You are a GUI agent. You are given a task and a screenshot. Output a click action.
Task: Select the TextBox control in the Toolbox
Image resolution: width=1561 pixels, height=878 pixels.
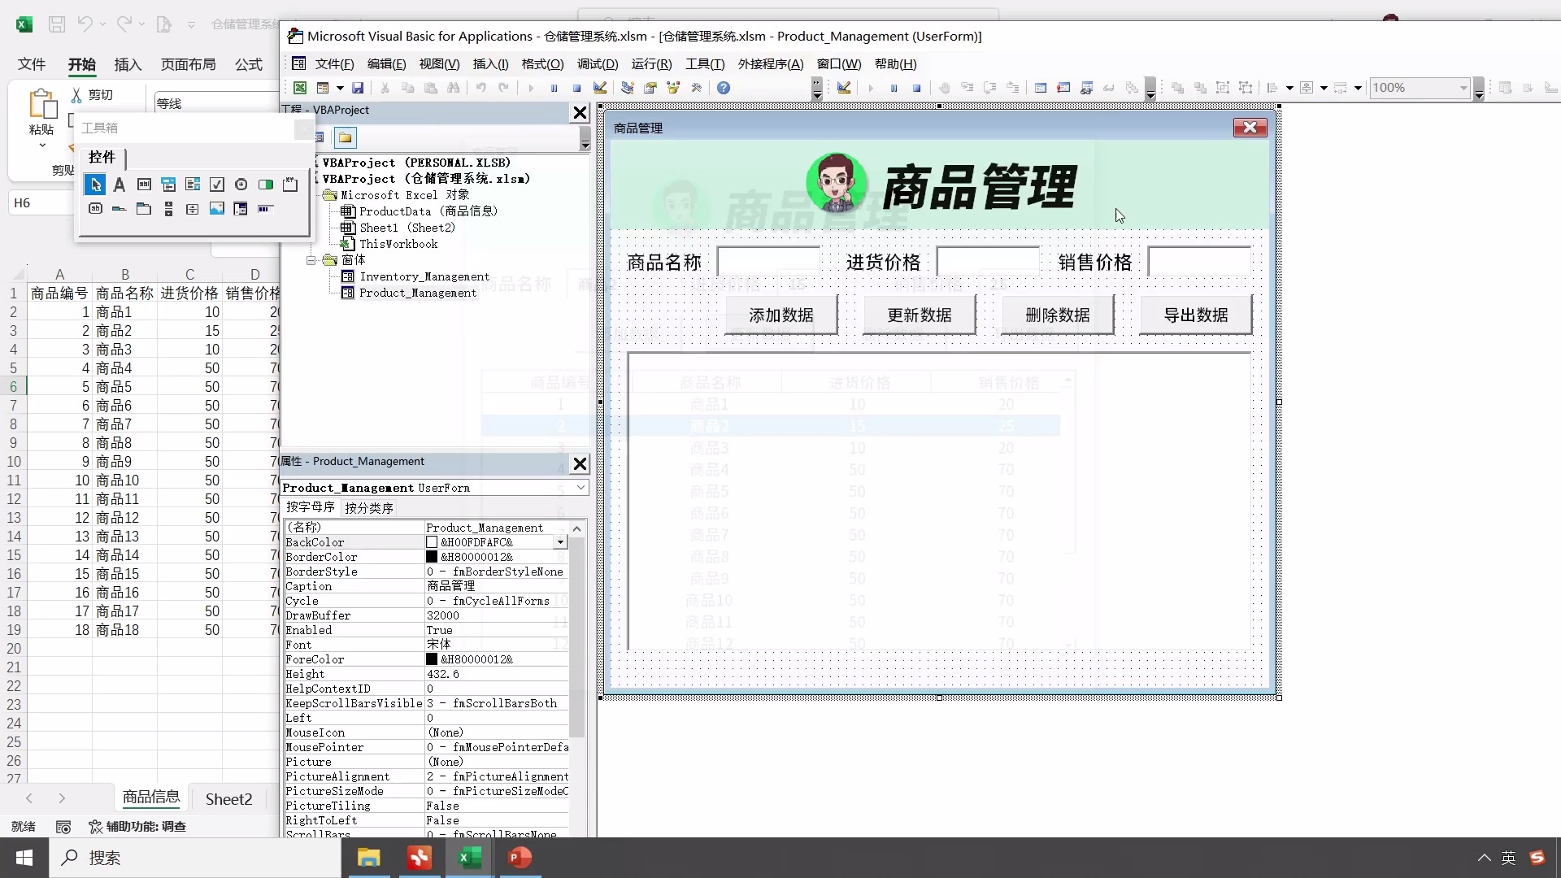click(x=144, y=185)
